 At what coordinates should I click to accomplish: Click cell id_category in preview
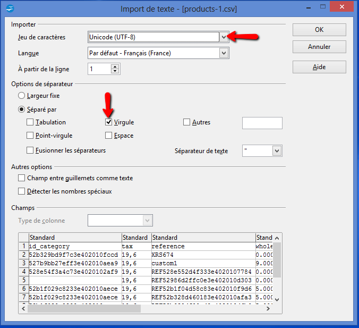click(75, 247)
